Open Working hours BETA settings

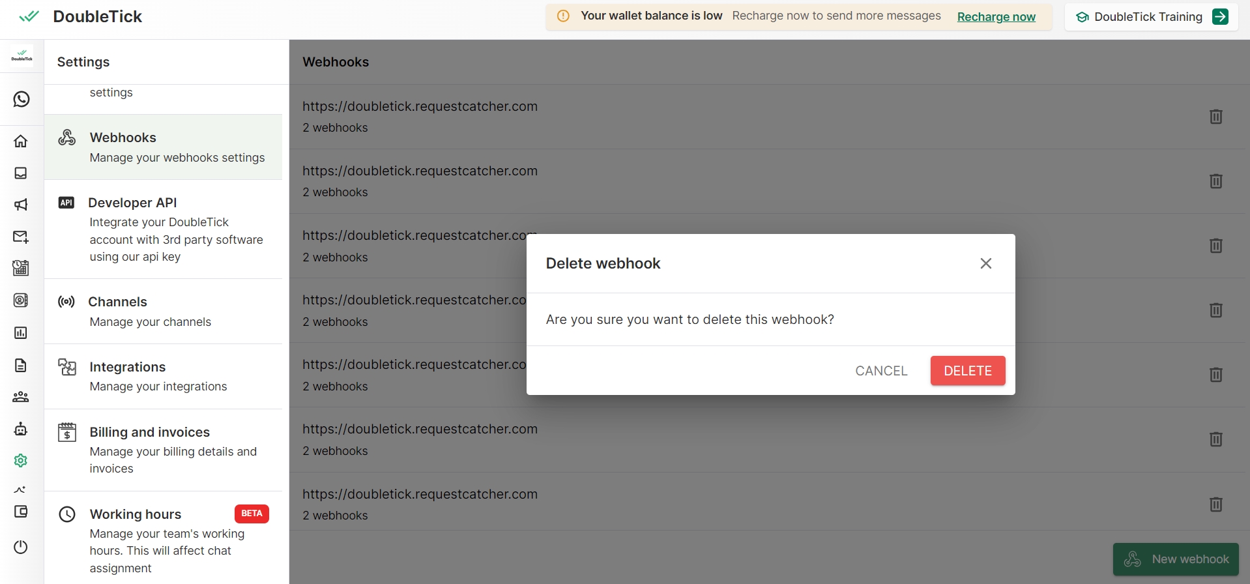(x=163, y=540)
